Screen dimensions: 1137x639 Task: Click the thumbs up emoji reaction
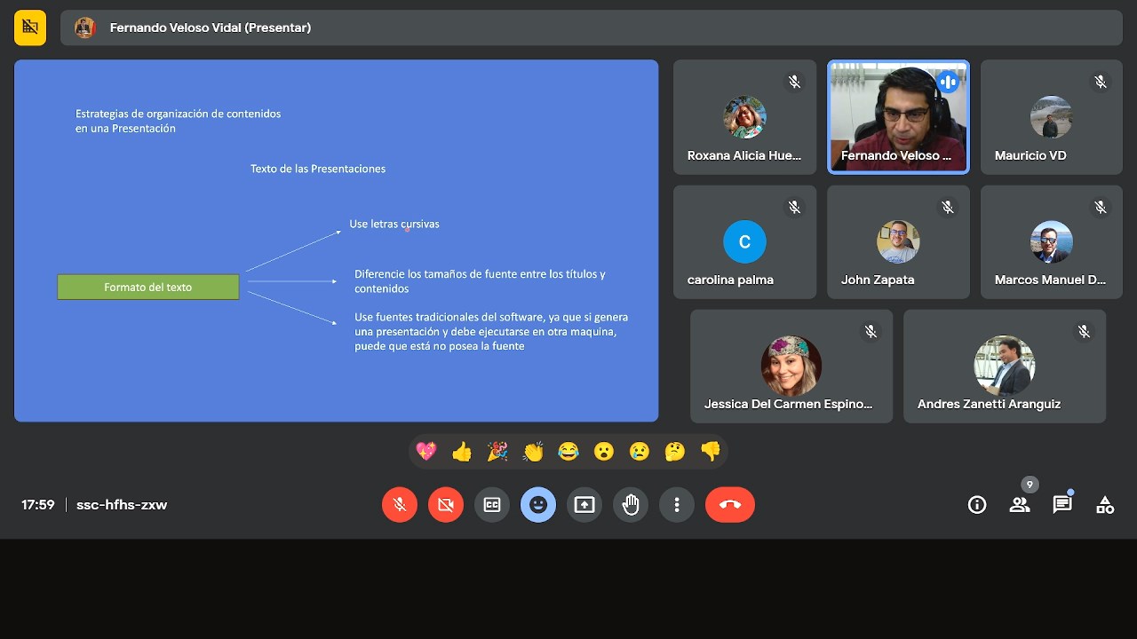coord(462,452)
